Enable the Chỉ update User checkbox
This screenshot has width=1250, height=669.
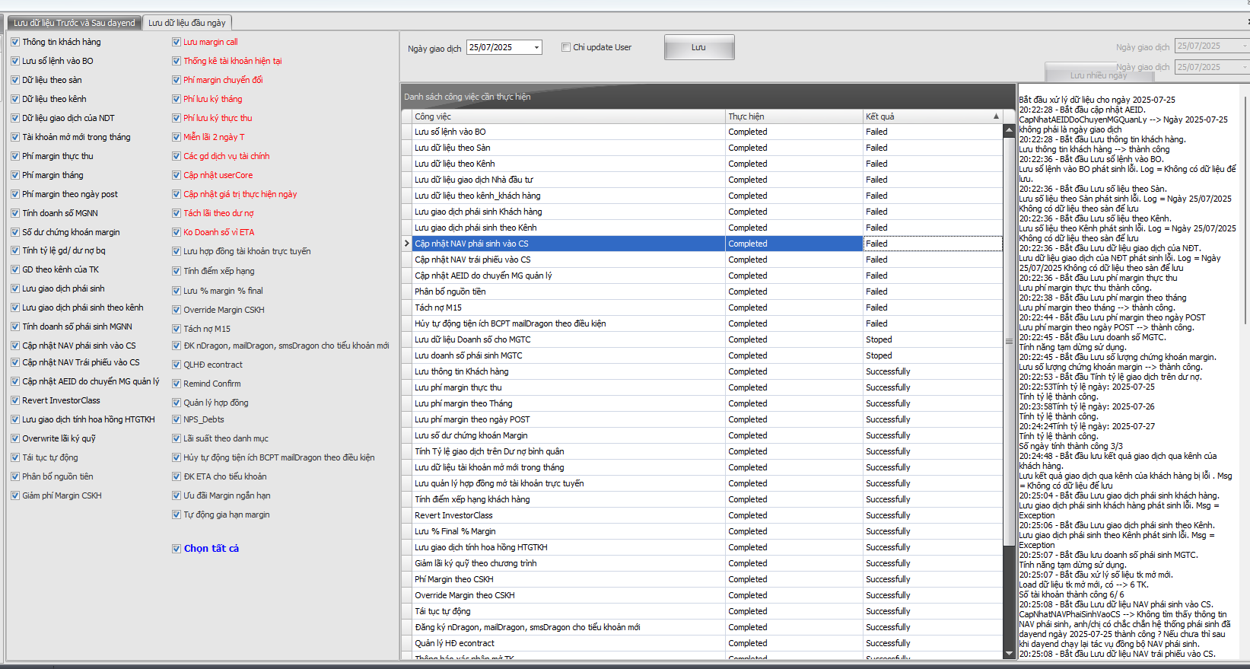(566, 47)
